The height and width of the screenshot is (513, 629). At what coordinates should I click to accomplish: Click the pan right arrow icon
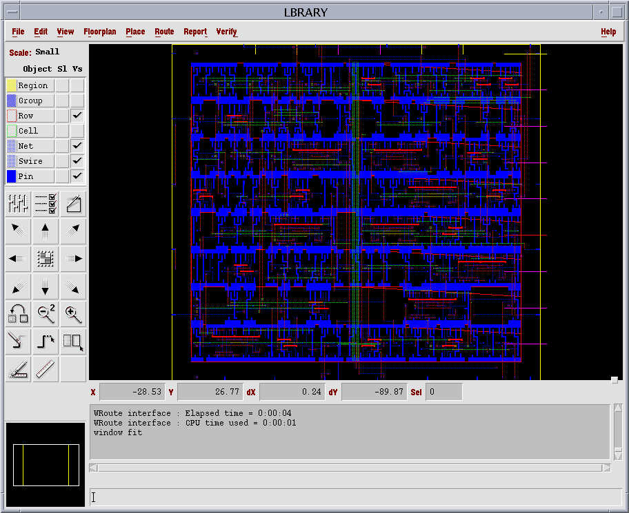(73, 259)
